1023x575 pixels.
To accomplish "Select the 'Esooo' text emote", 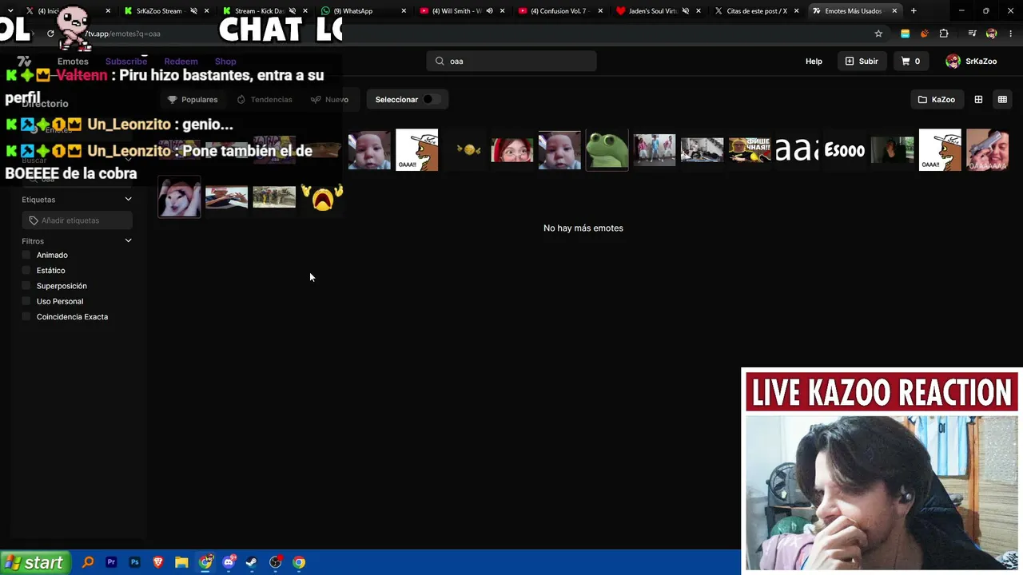I will [x=845, y=150].
